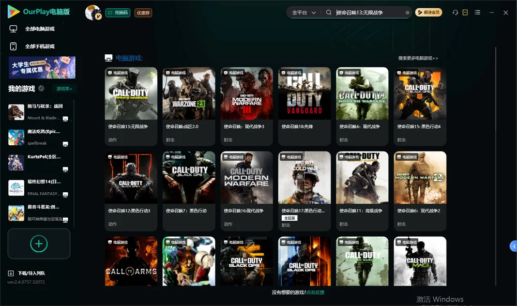Click the PC icon on the 魔法吃鸡 row

pos(65,144)
